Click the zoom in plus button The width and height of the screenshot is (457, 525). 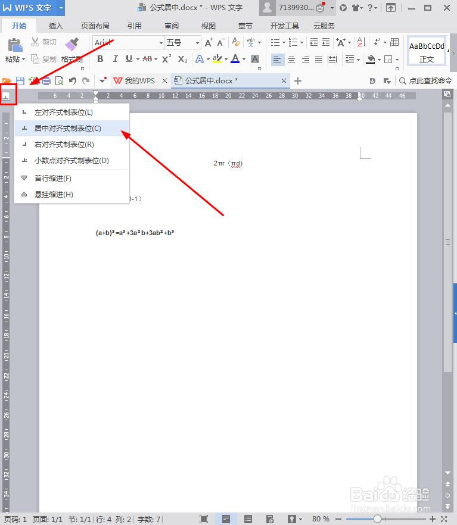tap(432, 518)
